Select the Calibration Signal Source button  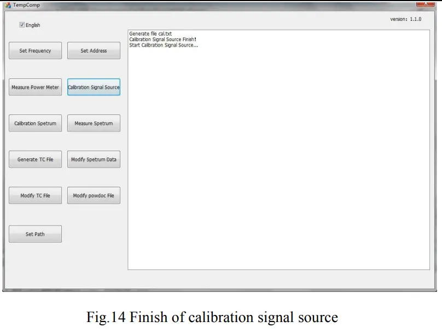coord(94,87)
